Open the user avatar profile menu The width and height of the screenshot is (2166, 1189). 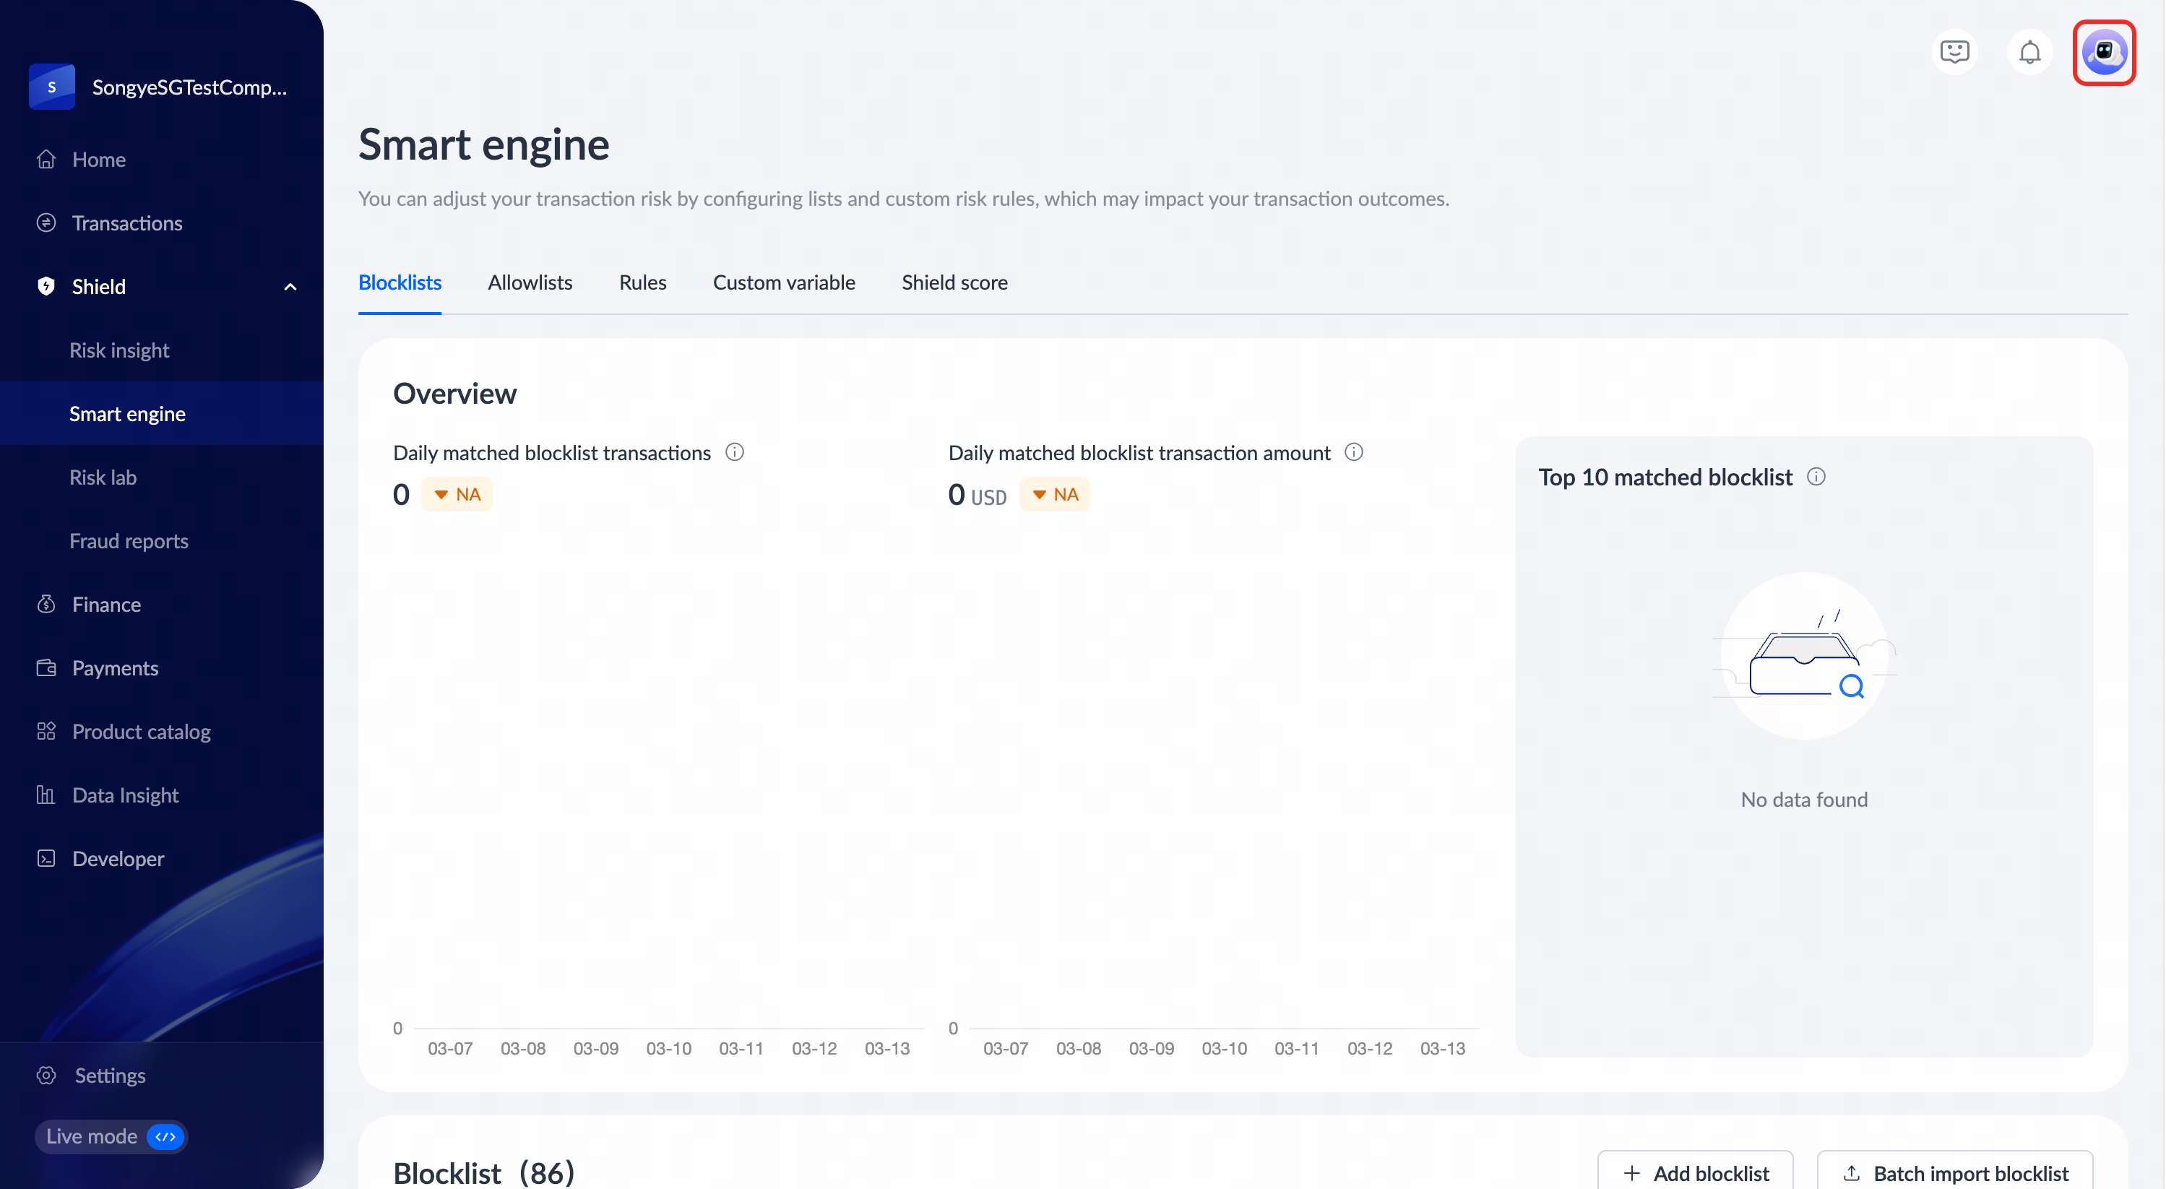click(2104, 52)
